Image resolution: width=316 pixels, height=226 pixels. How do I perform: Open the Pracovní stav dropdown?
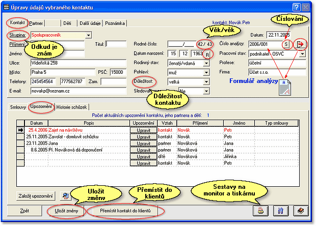point(302,53)
